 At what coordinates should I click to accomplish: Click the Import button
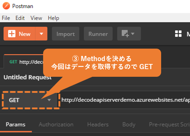pos(66,34)
